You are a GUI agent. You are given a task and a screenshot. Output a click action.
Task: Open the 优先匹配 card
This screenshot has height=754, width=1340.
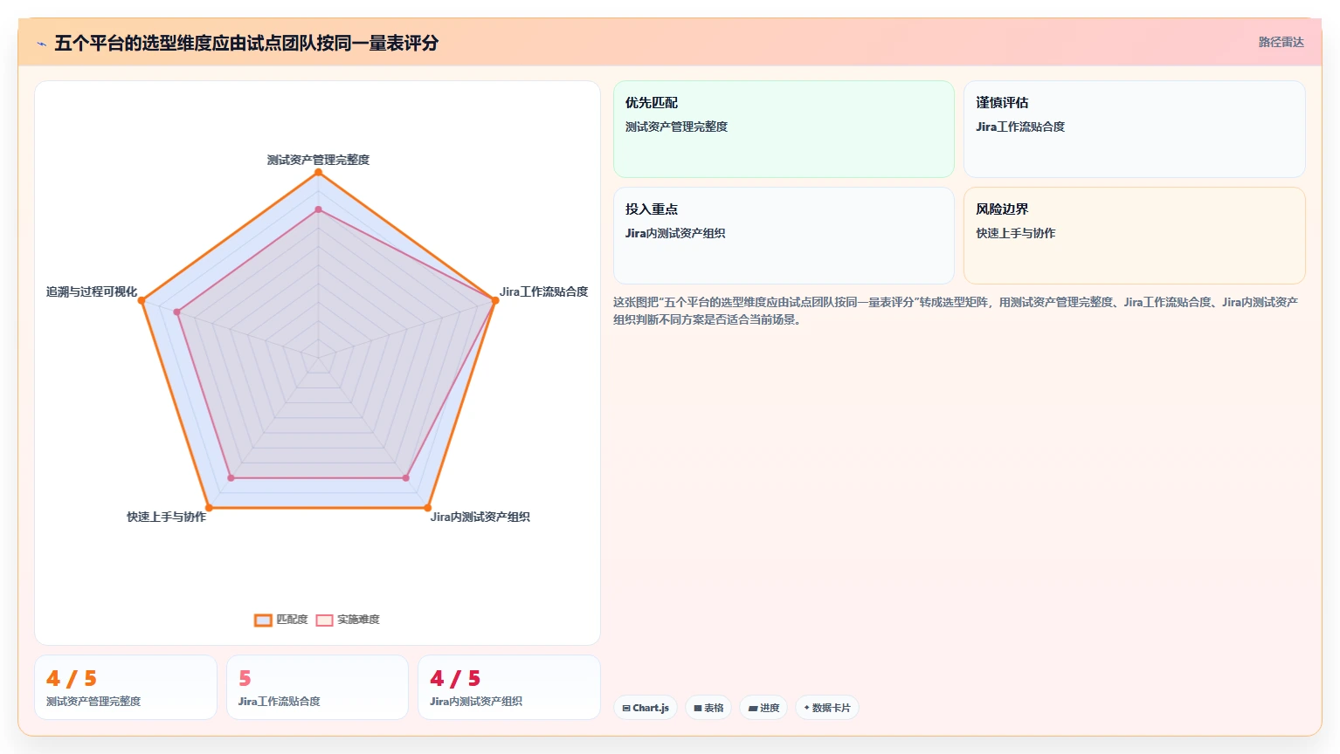(784, 129)
